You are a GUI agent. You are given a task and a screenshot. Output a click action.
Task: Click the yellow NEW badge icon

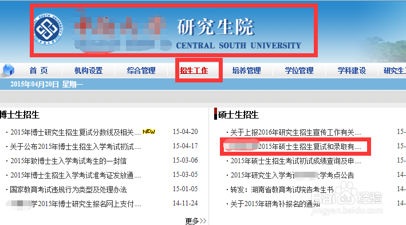[x=149, y=132]
